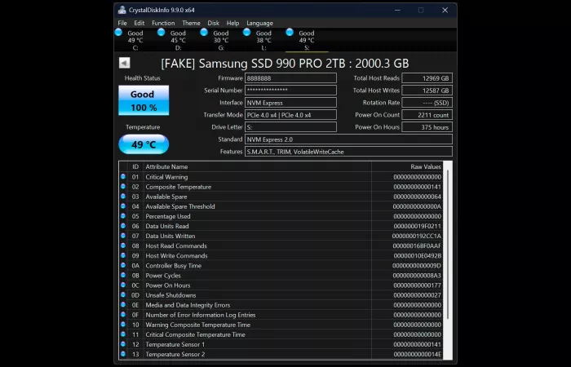
Task: Click status dot for Power Cycles row
Action: click(123, 275)
